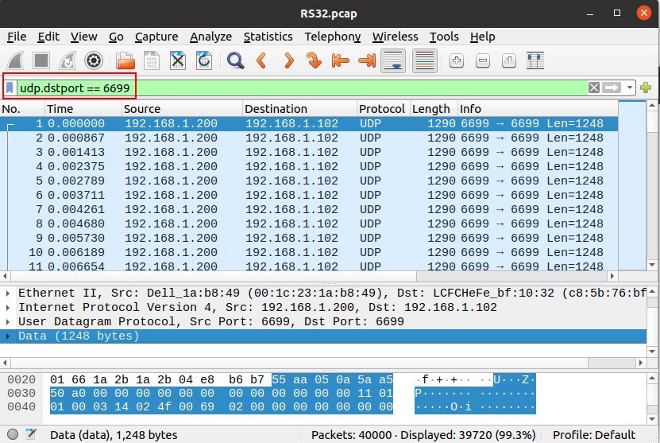Zoom out the main window text
Viewport: 660px width, 443px height.
point(483,60)
